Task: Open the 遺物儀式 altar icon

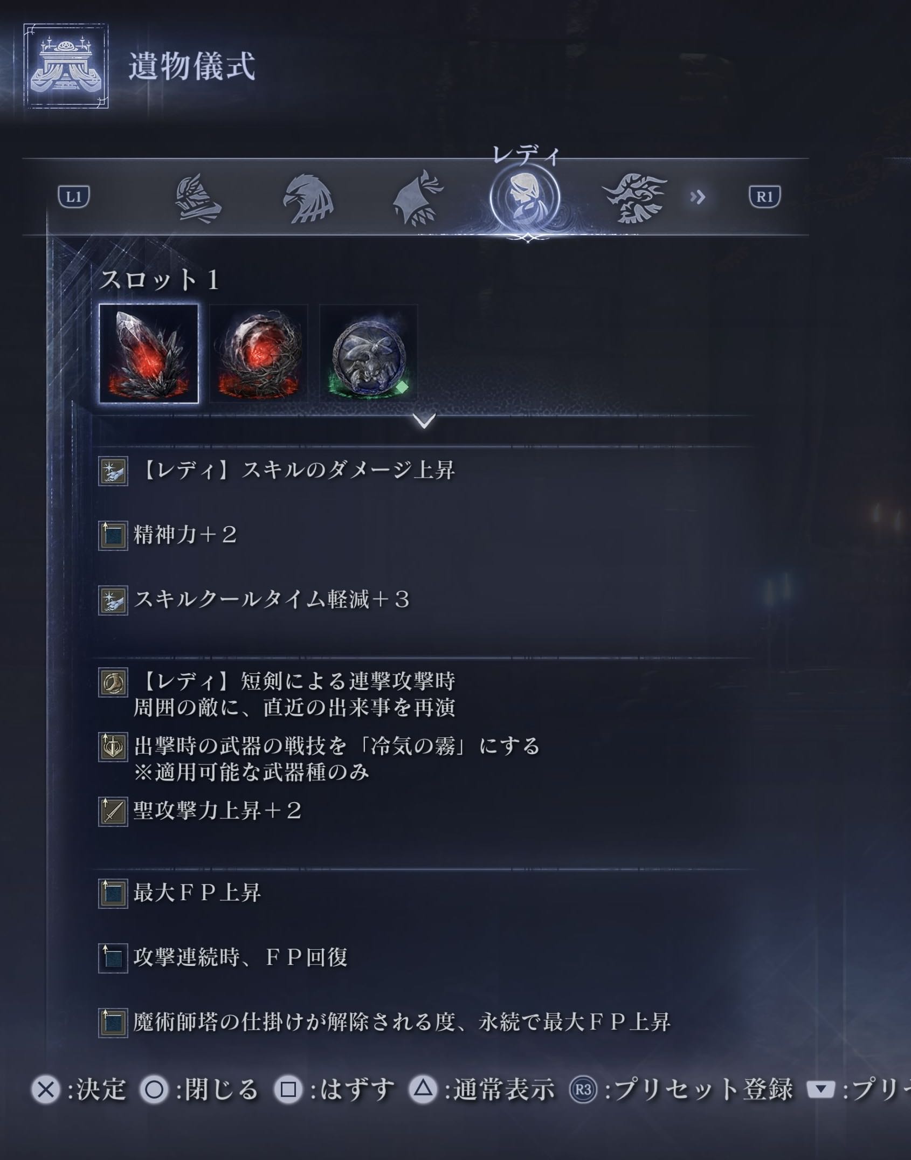Action: pos(66,66)
